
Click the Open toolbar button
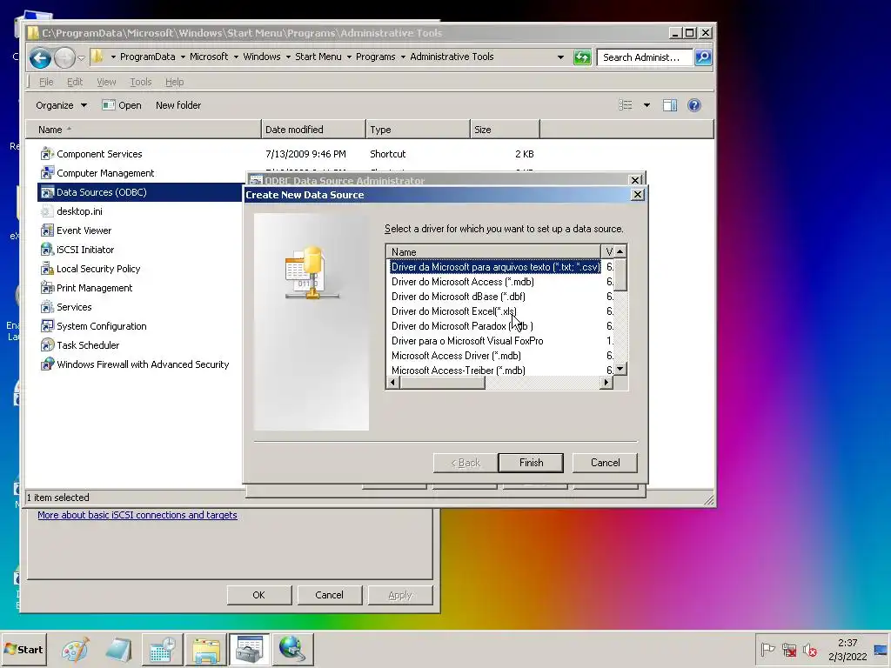(122, 105)
